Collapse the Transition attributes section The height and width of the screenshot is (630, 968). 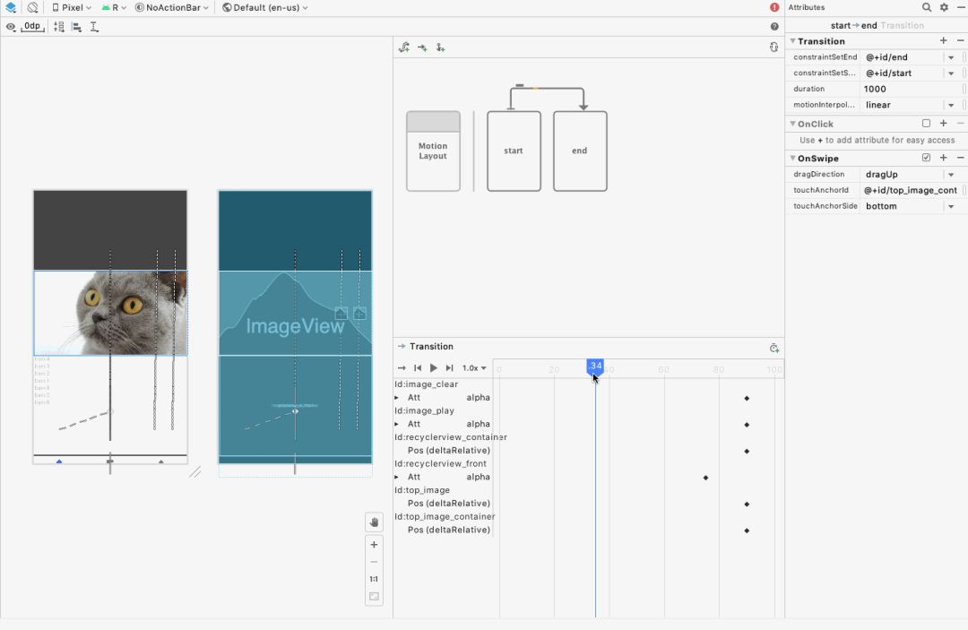coord(792,41)
